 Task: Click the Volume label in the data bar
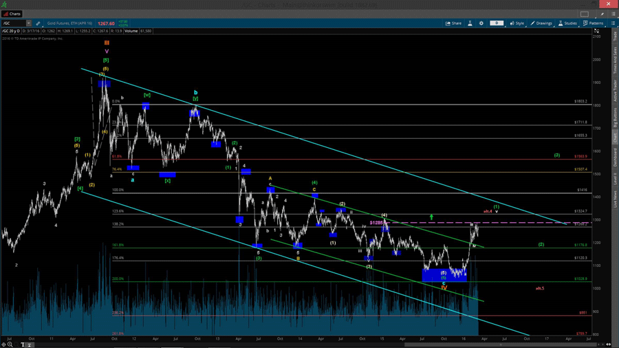(x=131, y=31)
